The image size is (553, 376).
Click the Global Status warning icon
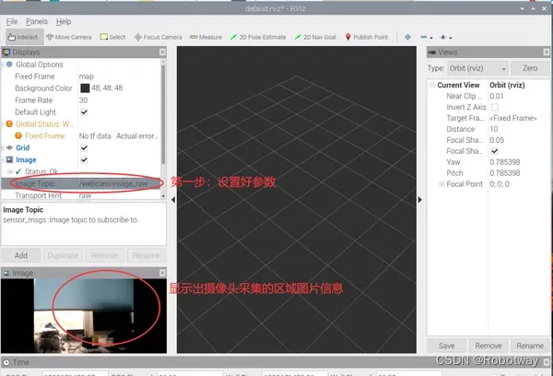9,123
